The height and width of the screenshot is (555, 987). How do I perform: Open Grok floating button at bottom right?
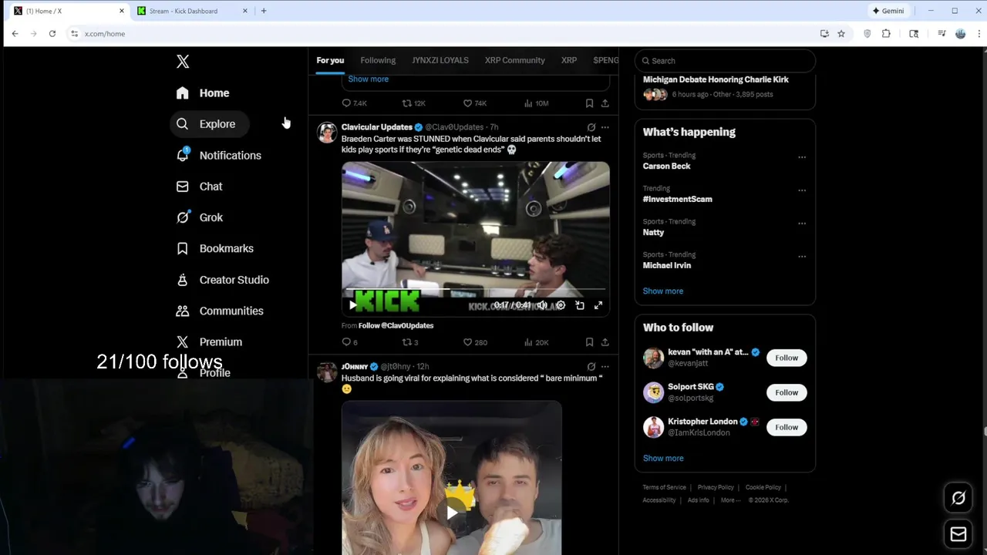tap(958, 498)
